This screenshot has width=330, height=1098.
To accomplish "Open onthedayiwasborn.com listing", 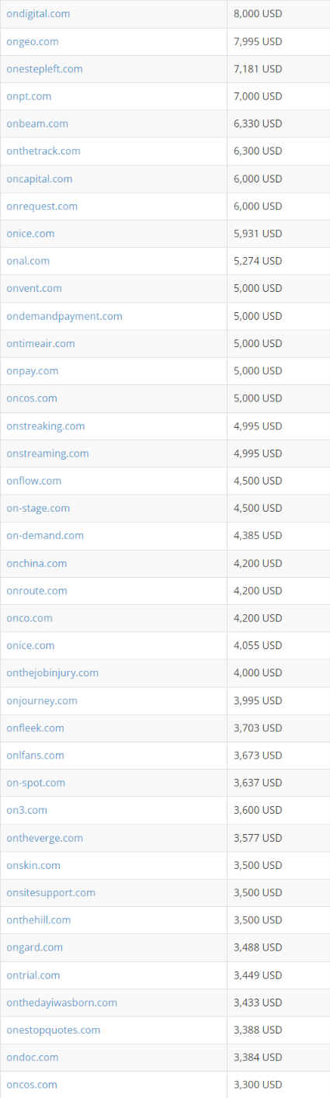I will coord(62,1002).
